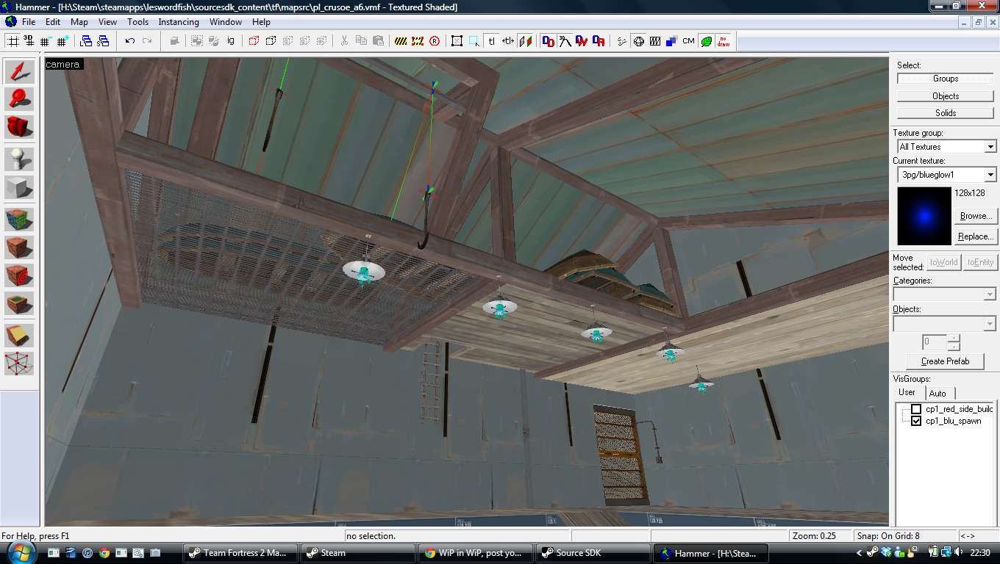The width and height of the screenshot is (1000, 564).
Task: Click the Hide Selected Objects icon
Action: [254, 41]
